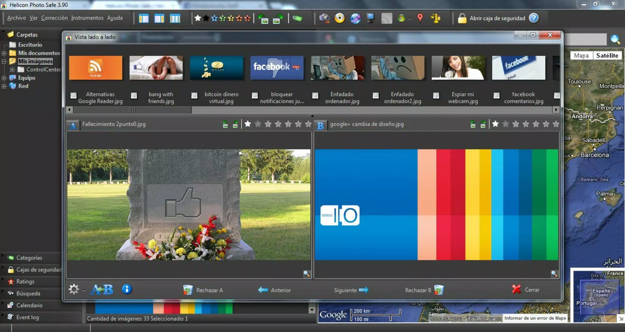Viewport: 625px width, 332px height.
Task: Check the bloquear notificaciones checkbox
Action: [255, 95]
